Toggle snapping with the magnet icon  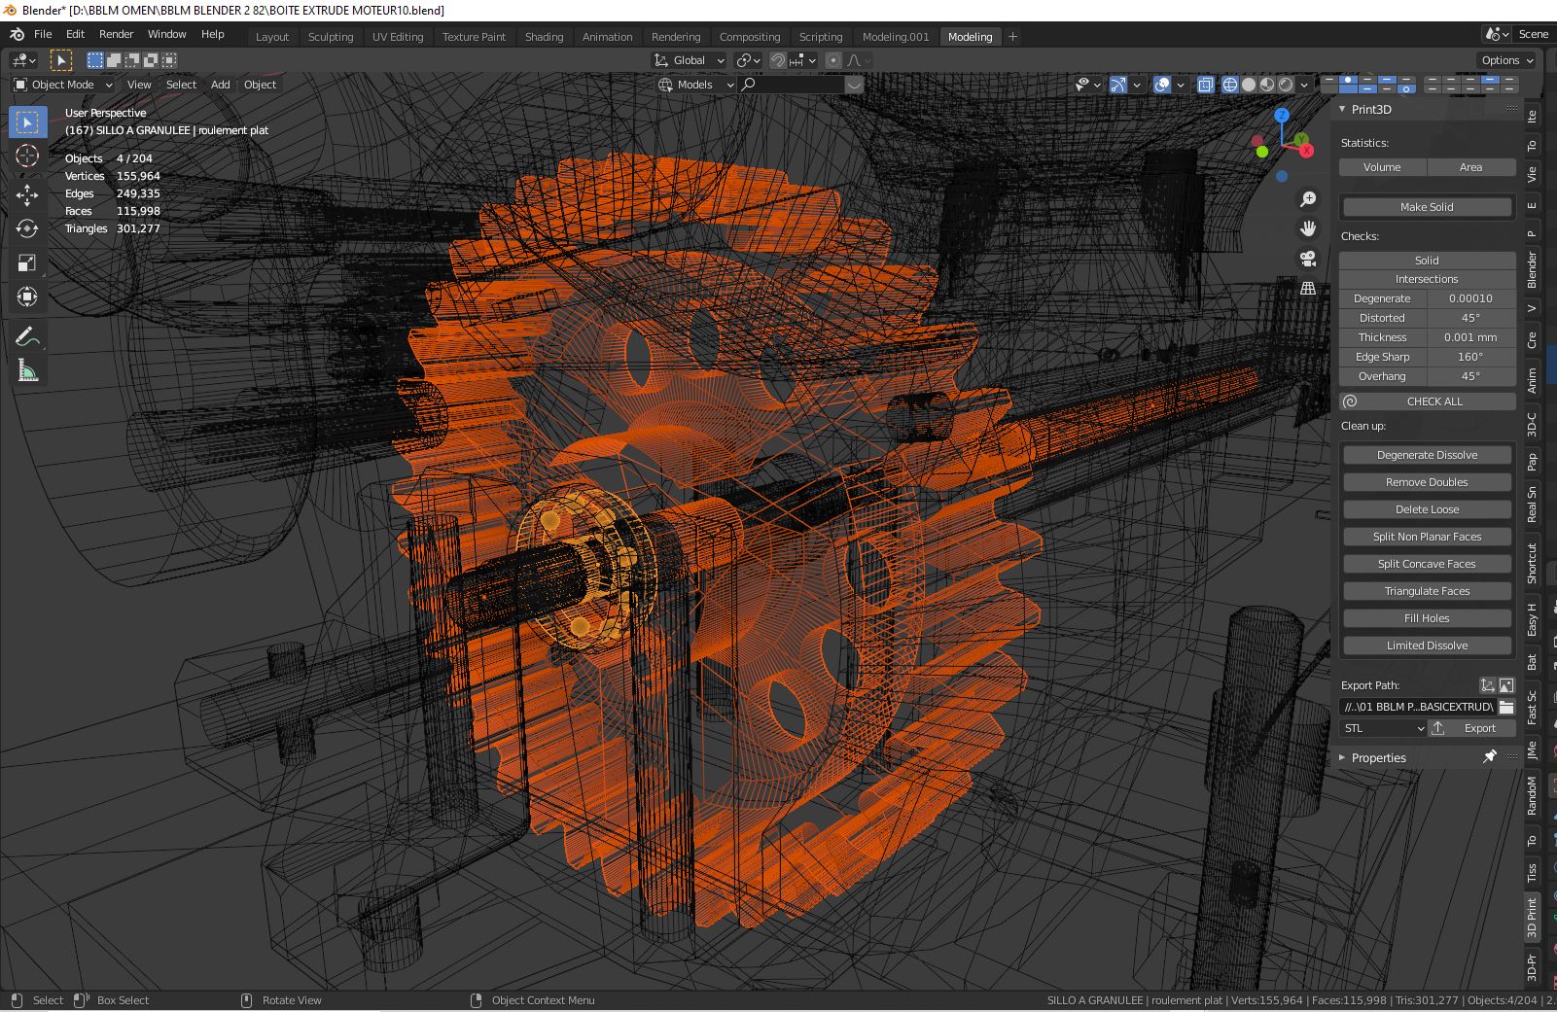[778, 60]
